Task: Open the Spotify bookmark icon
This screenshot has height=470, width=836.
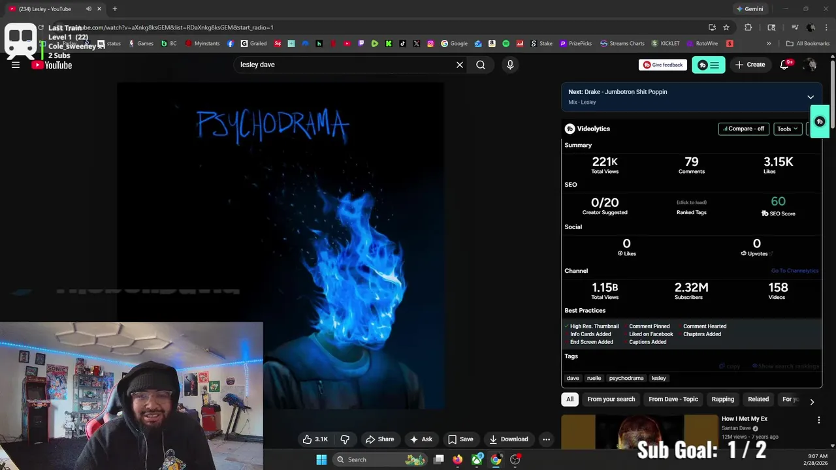Action: click(x=506, y=44)
